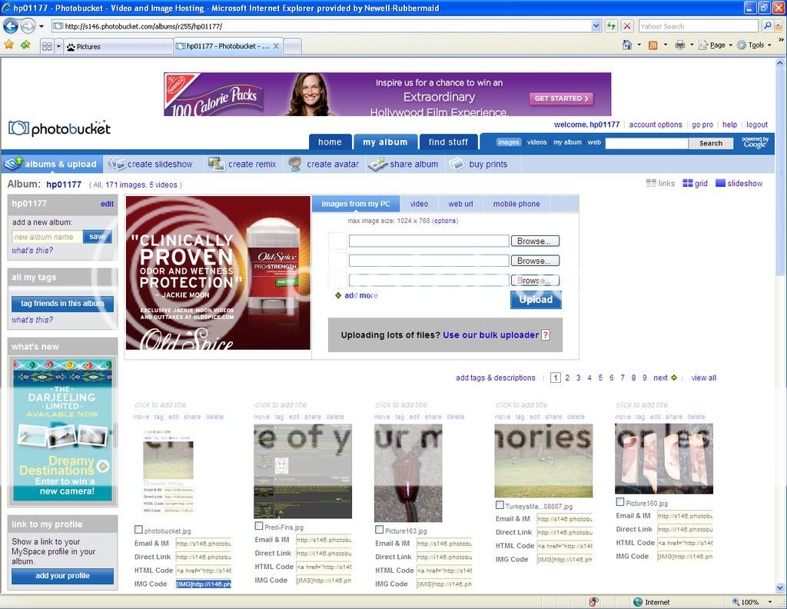Image resolution: width=787 pixels, height=609 pixels.
Task: Open slideshow view icon
Action: pyautogui.click(x=720, y=183)
